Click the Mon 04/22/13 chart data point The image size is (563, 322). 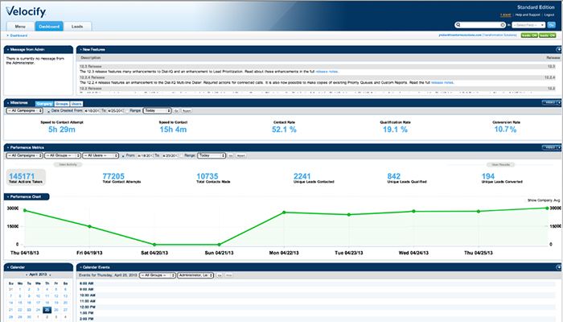pyautogui.click(x=284, y=213)
